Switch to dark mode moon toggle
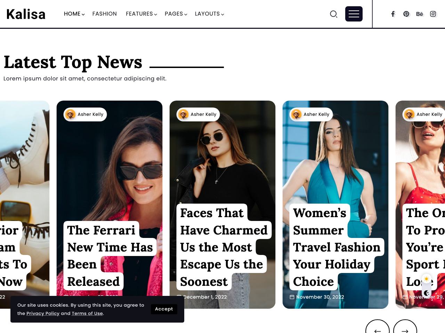 427,293
